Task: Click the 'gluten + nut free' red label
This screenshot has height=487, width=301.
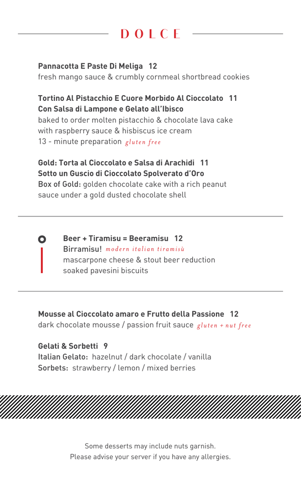Action: pyautogui.click(x=223, y=326)
